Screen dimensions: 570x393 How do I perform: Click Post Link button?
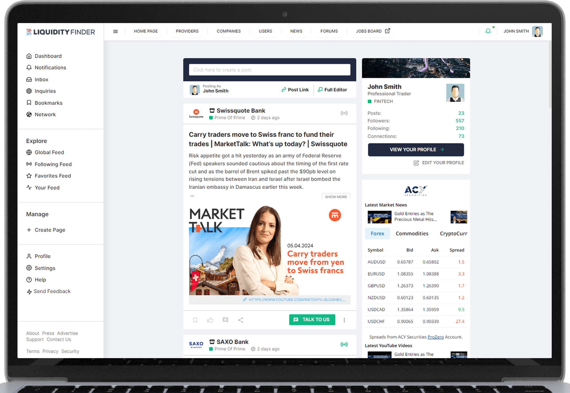(295, 90)
